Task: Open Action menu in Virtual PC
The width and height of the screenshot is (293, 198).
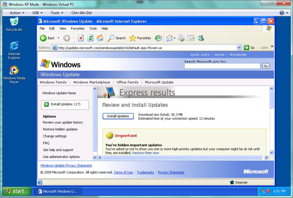Action: [17, 13]
